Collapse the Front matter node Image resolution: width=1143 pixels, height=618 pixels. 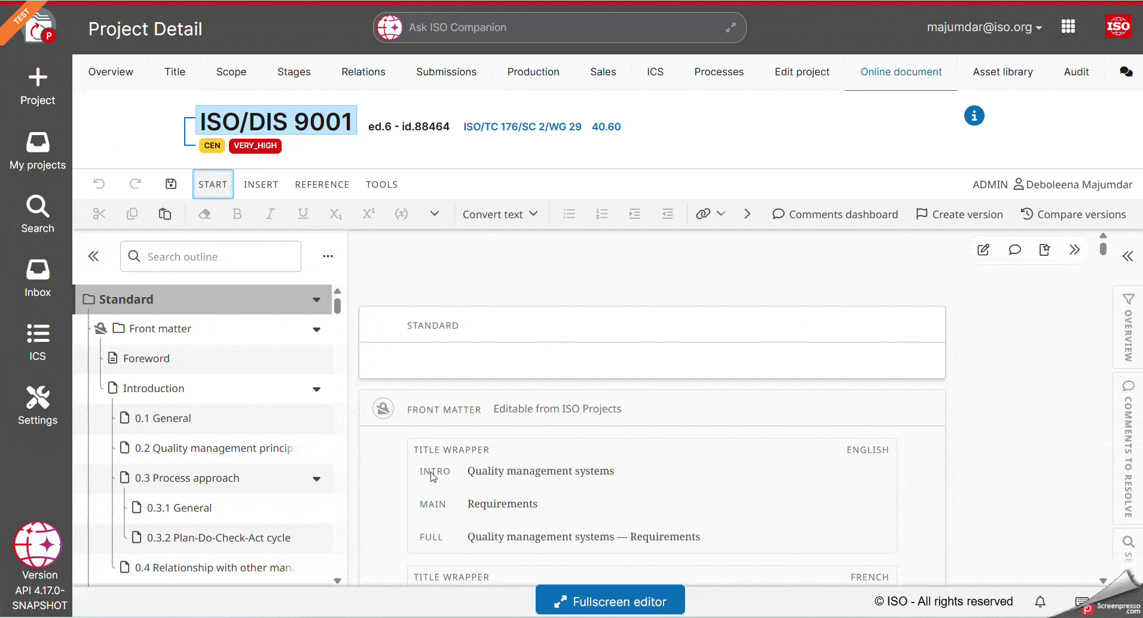317,329
